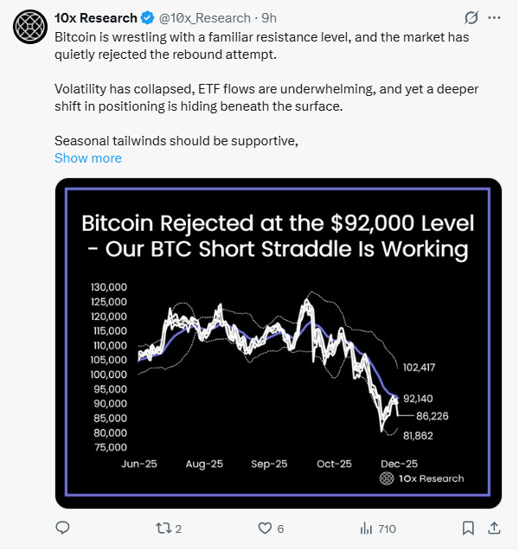Click the 10x Research display name
The width and height of the screenshot is (532, 551).
(93, 17)
